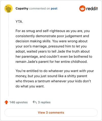This screenshot has height=121, width=102.
Task: Click the line "consistently demonstrate poor judgement and"
Action: point(52,36)
